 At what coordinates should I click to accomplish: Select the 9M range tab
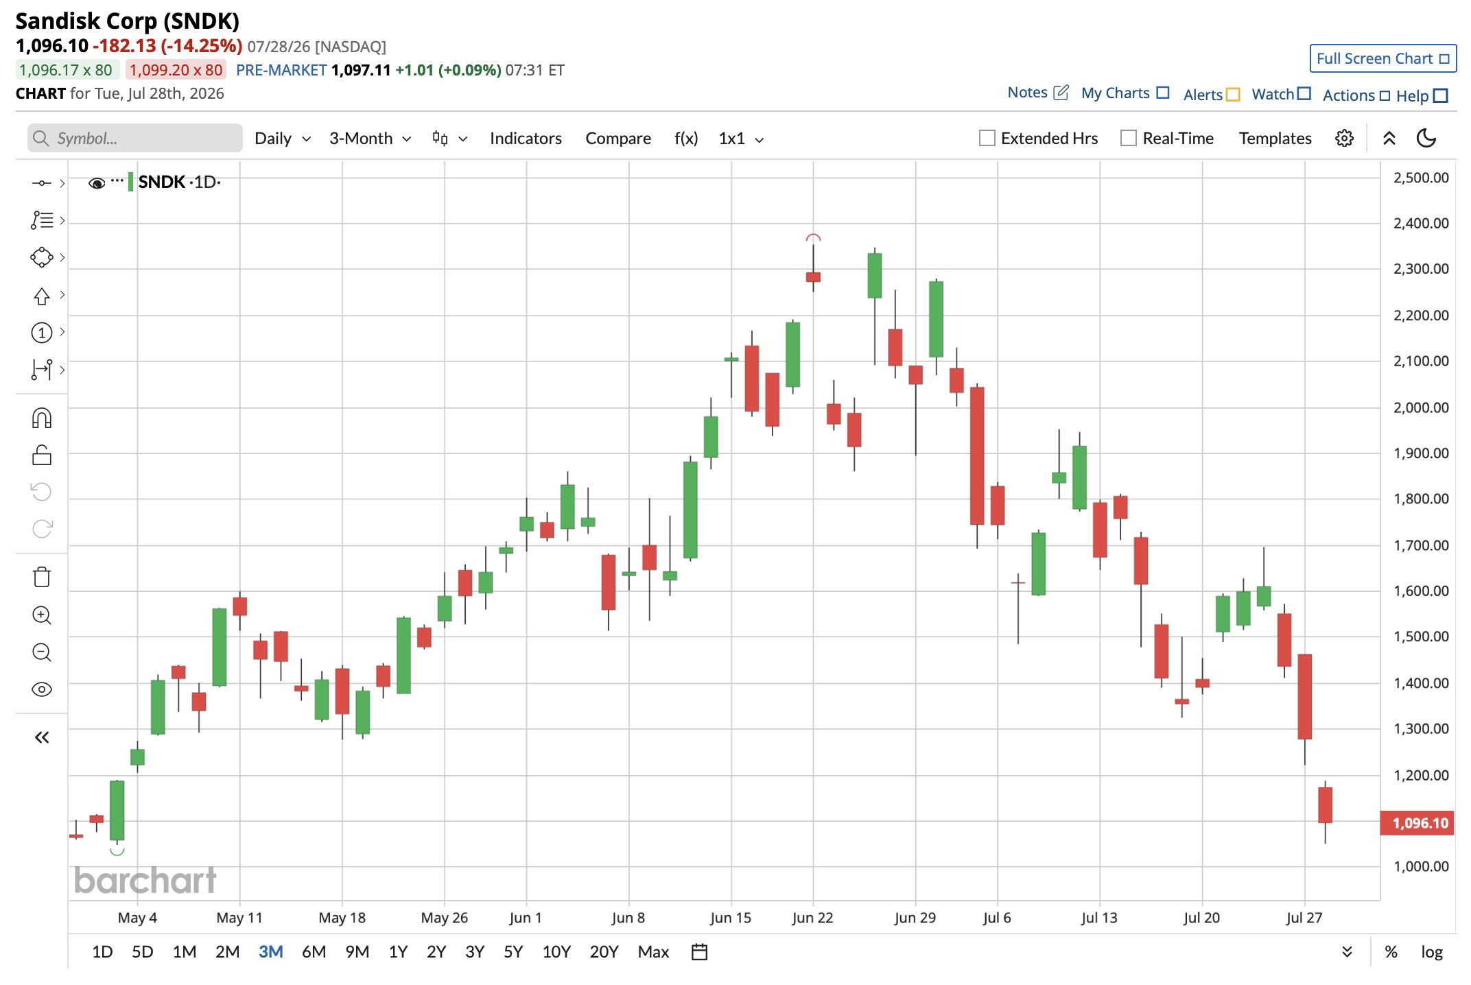[357, 952]
